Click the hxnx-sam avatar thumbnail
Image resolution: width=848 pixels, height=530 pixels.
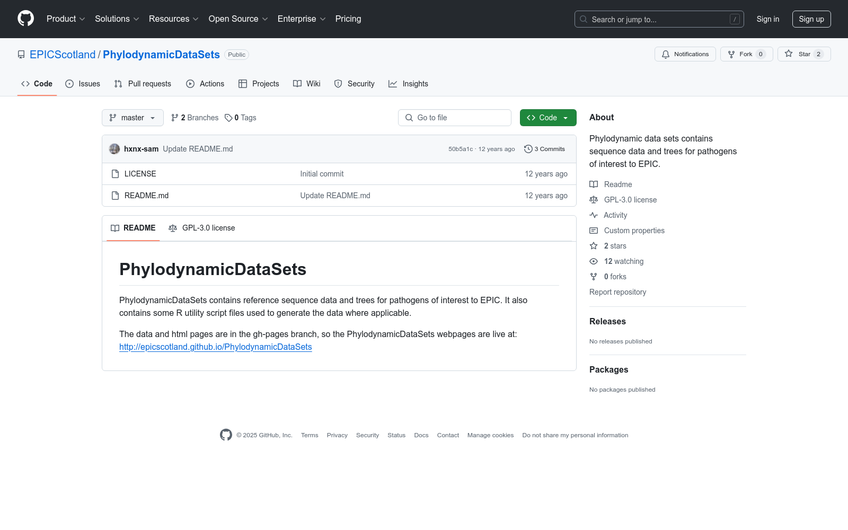click(114, 149)
